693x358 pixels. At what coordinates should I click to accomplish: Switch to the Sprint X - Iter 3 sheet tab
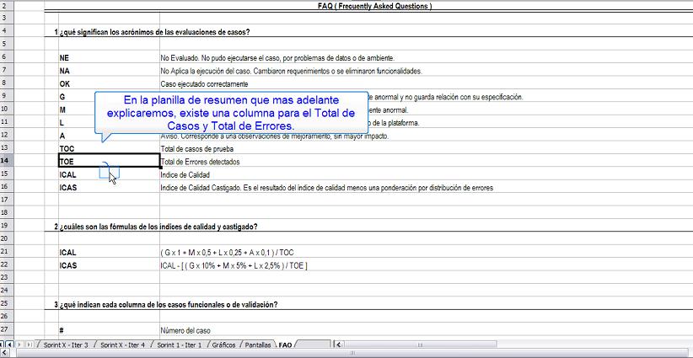point(66,345)
